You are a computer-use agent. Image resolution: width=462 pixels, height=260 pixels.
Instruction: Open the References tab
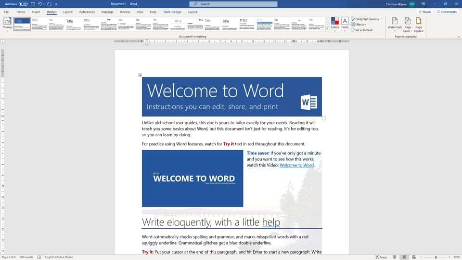coord(87,12)
